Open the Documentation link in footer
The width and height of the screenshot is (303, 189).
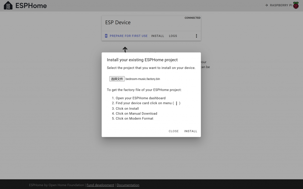click(128, 185)
